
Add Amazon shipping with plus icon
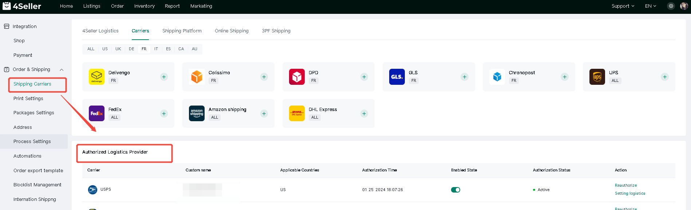264,114
